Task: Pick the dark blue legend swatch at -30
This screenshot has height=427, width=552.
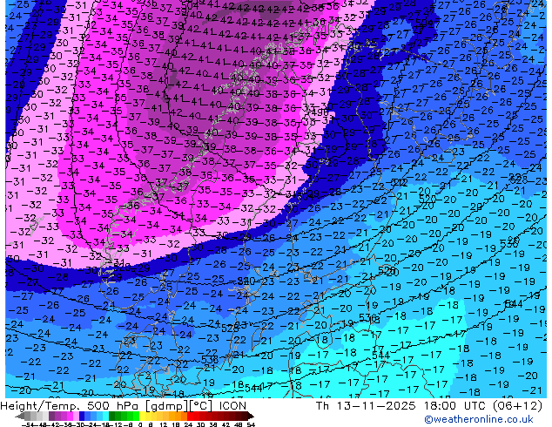Action: click(82, 416)
